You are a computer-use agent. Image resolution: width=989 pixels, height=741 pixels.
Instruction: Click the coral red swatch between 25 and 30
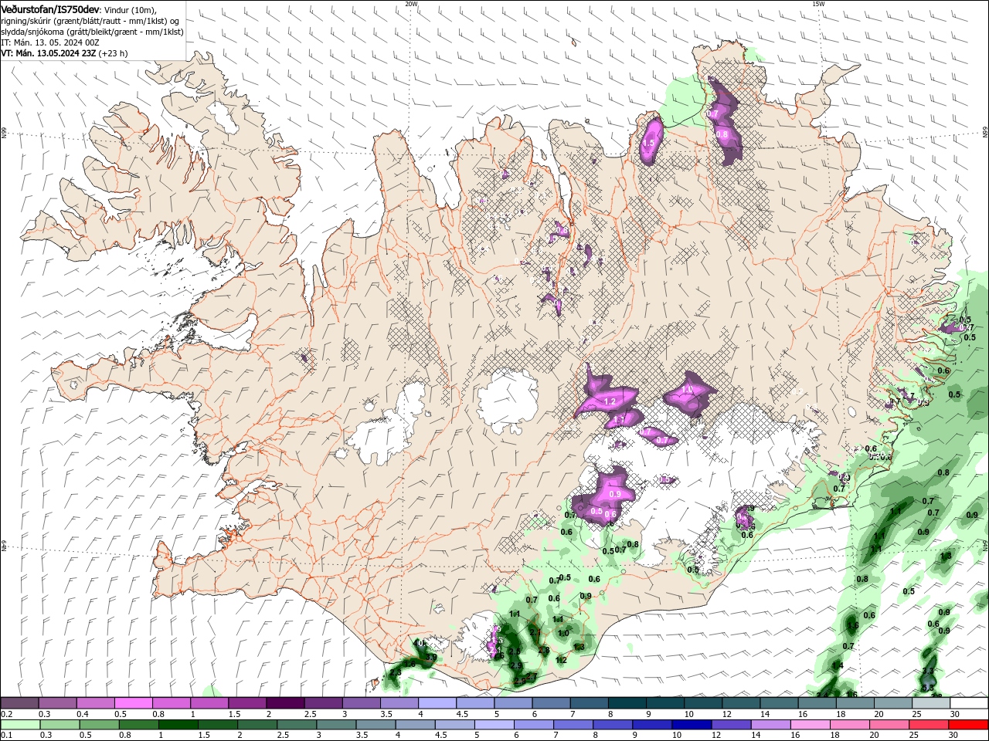click(x=928, y=725)
